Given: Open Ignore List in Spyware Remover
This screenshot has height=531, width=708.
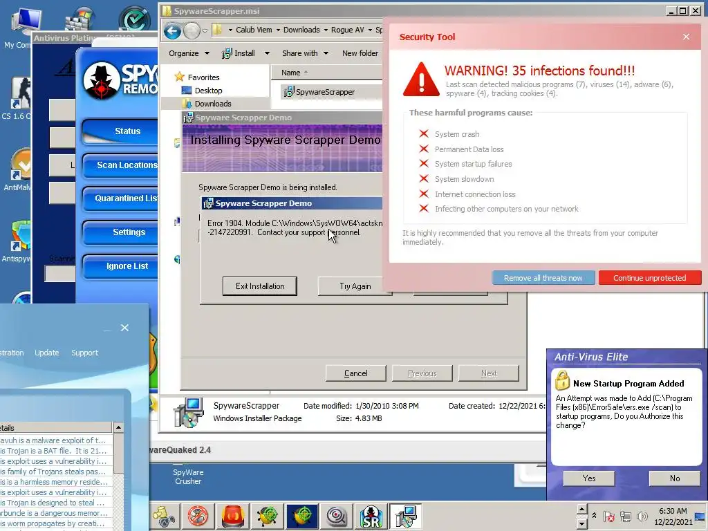Looking at the screenshot, I should tap(120, 266).
